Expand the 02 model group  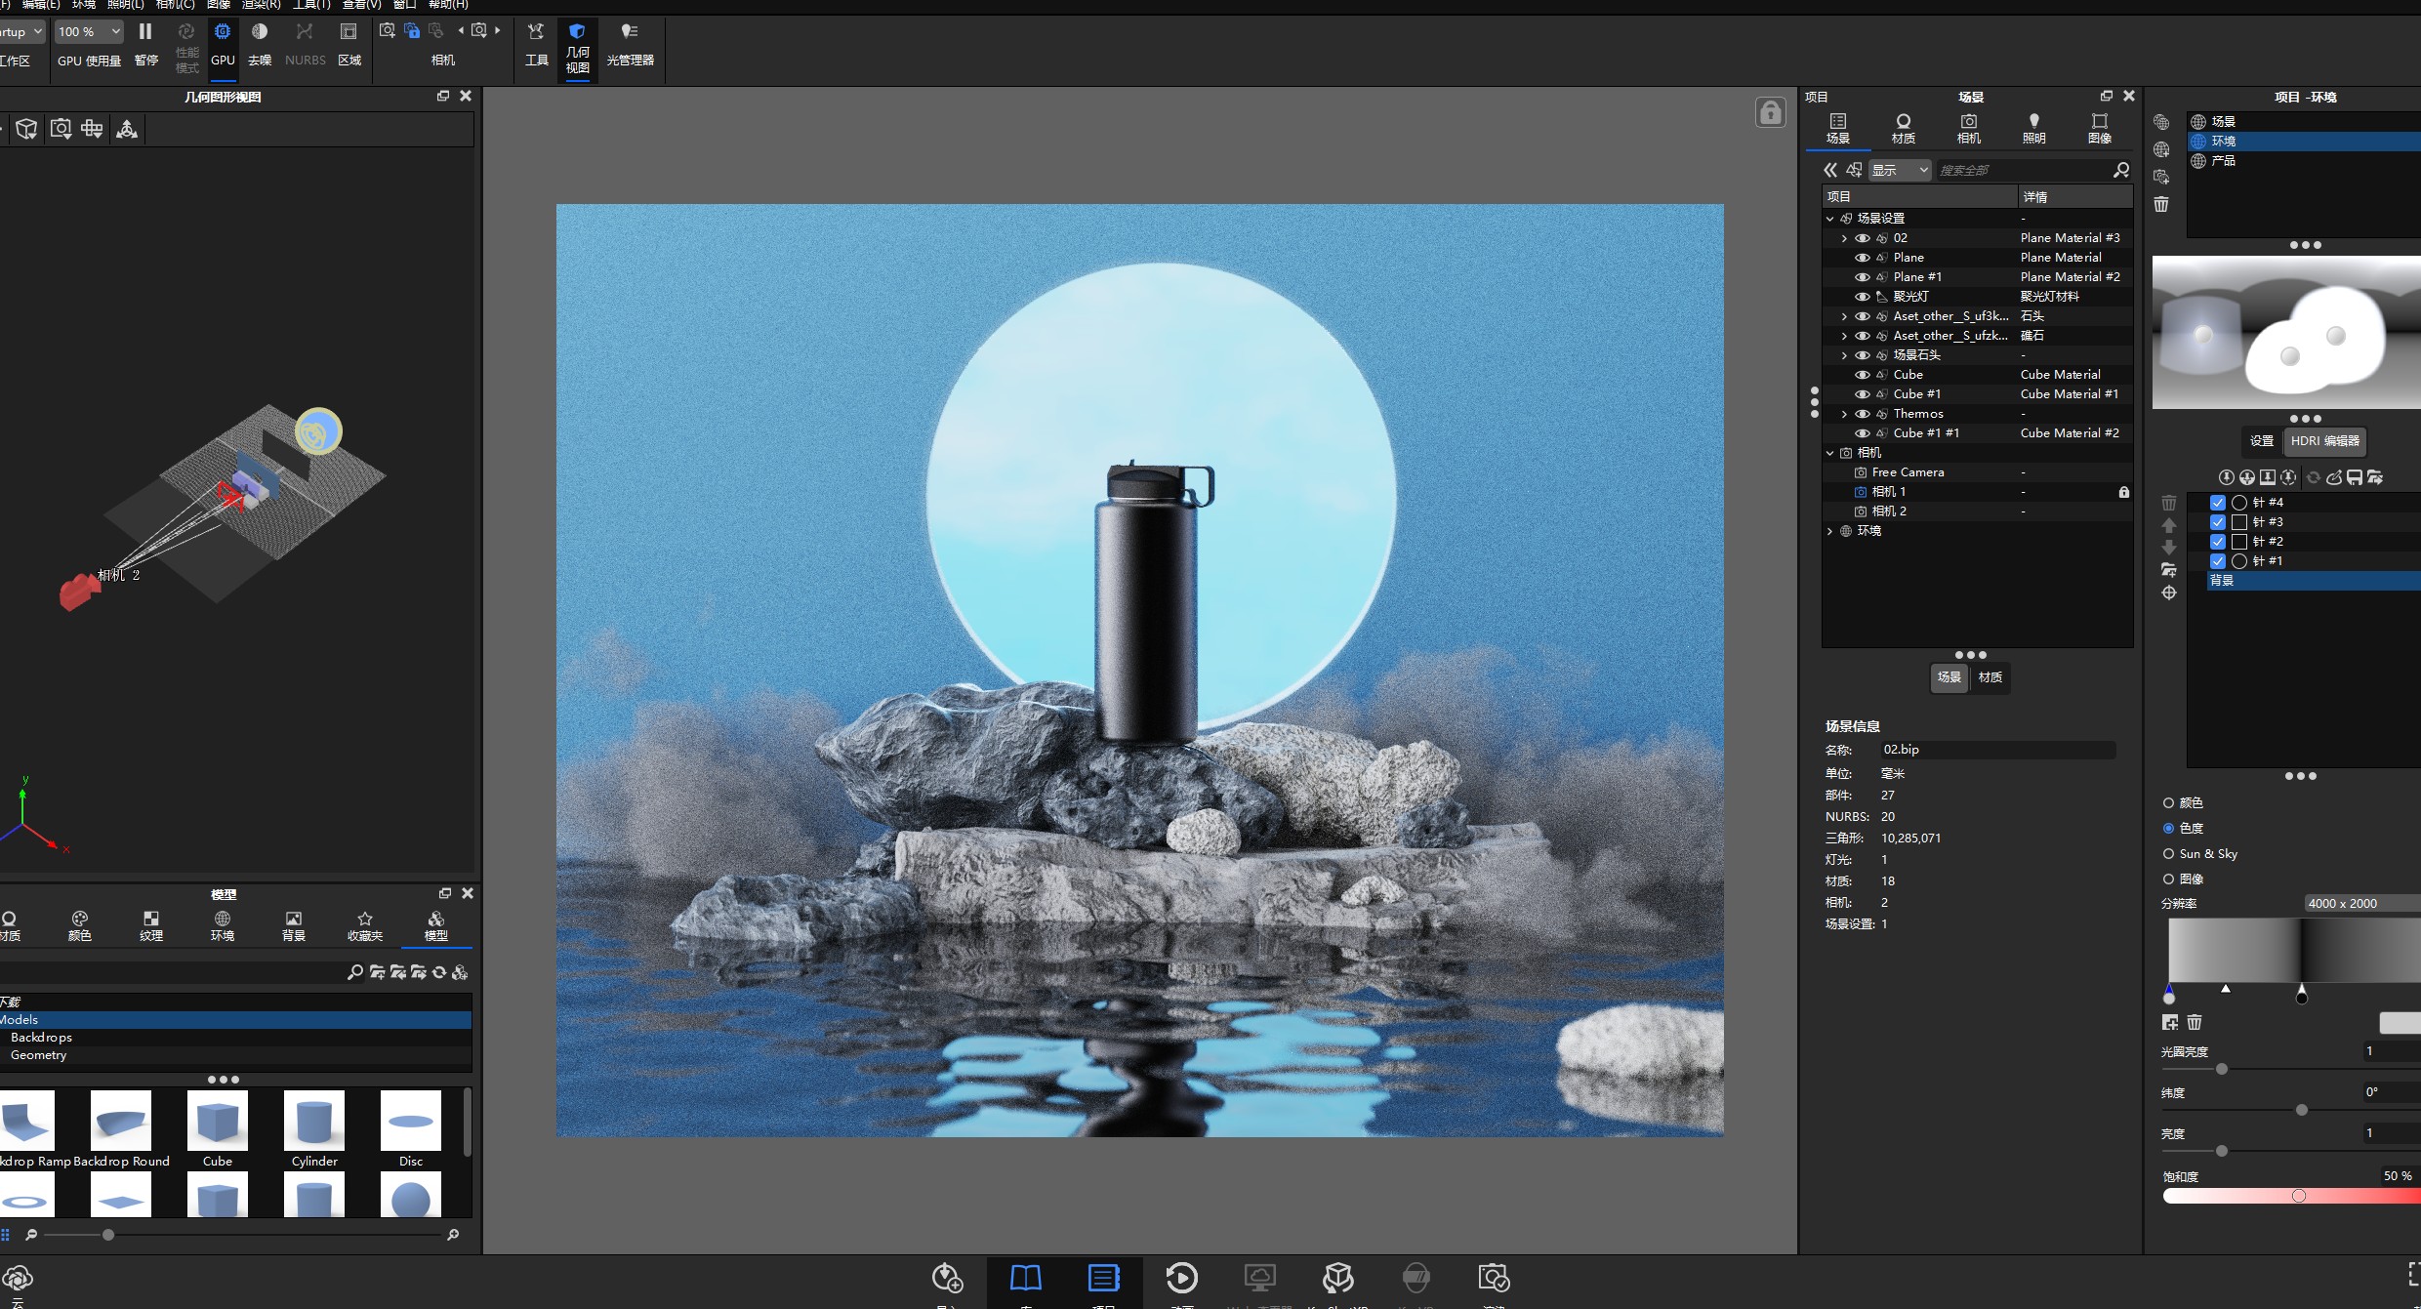point(1843,238)
